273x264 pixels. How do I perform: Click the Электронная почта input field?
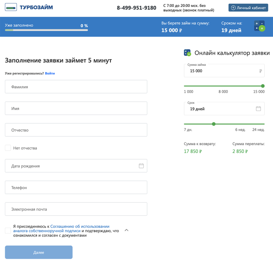[76, 209]
